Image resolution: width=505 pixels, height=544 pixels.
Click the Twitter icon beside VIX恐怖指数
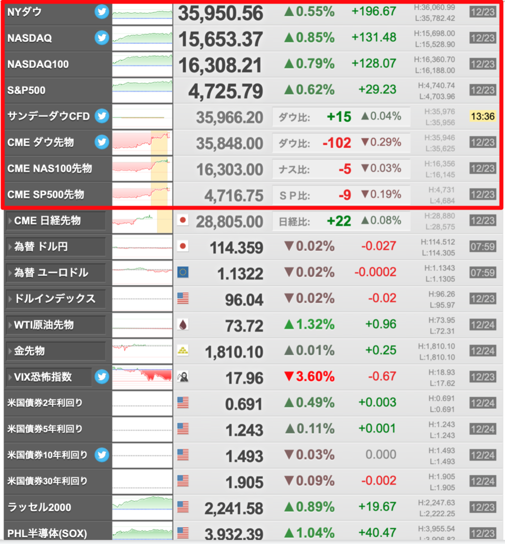click(102, 376)
